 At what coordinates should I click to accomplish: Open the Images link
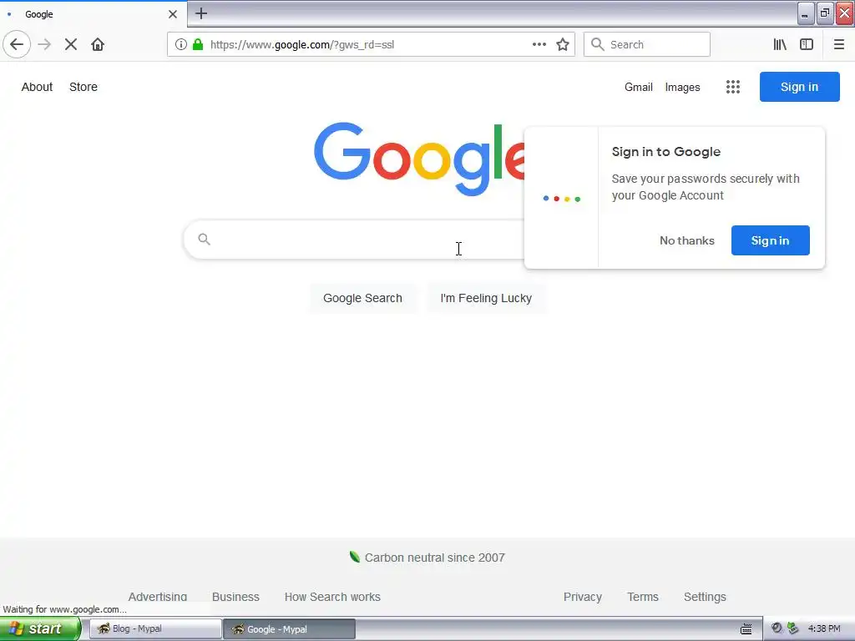(x=682, y=87)
